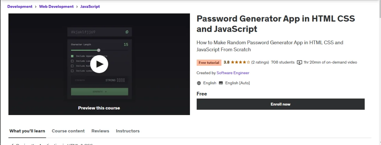Click the Free price label
Image resolution: width=381 pixels, height=145 pixels.
(202, 94)
